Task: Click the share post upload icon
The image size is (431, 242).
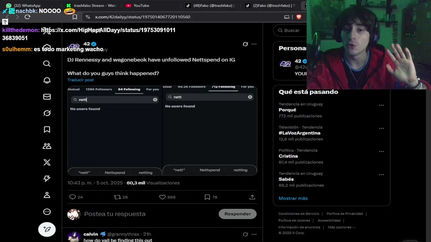Action: (252, 197)
